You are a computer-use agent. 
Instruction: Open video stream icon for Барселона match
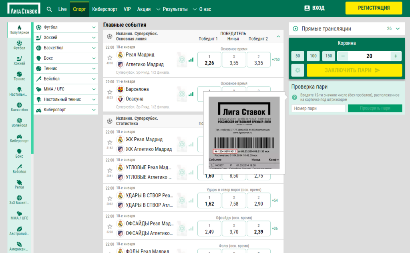[x=182, y=94]
